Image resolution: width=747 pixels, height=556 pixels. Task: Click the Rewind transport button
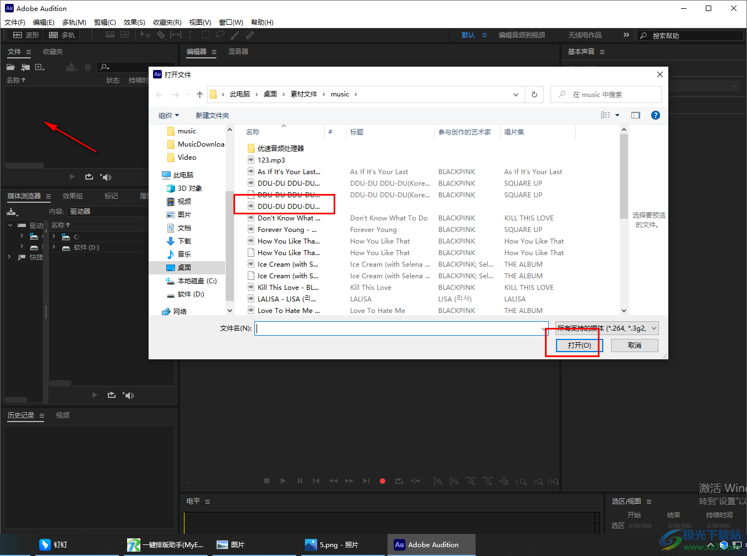point(333,481)
